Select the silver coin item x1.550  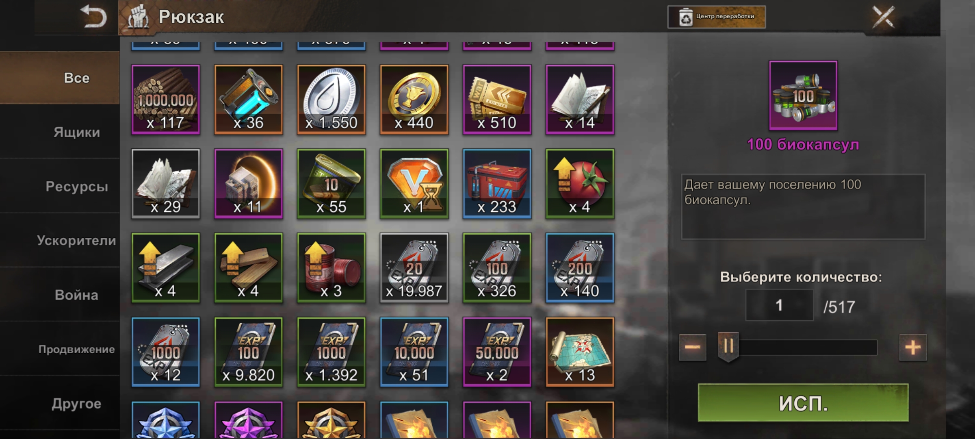pyautogui.click(x=331, y=100)
